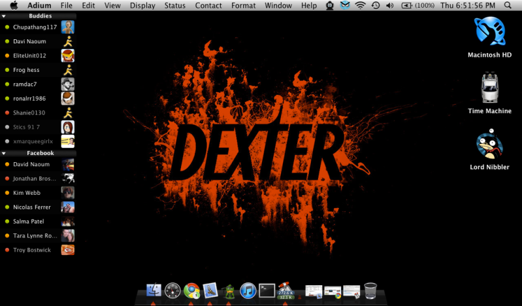Open Terminal from the Dock
The image size is (522, 306).
pos(267,291)
